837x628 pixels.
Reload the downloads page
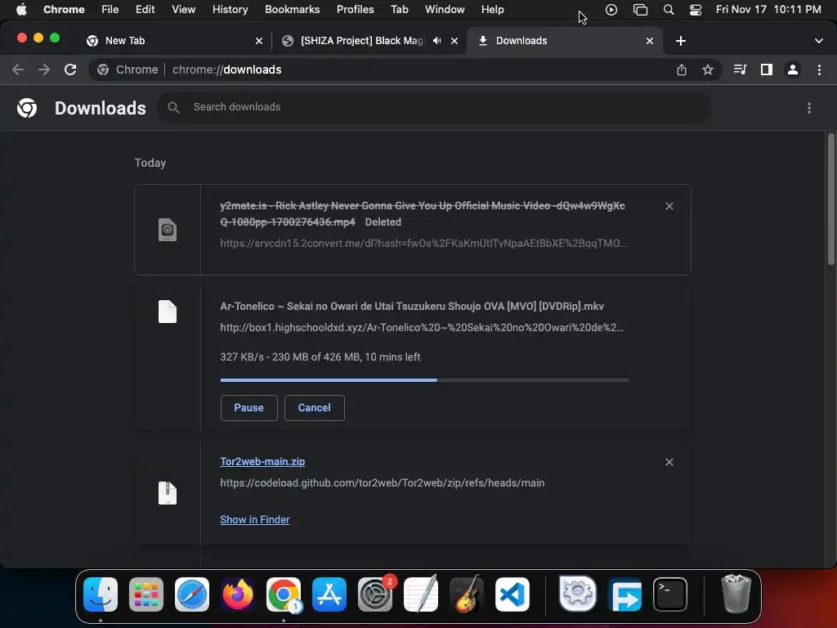click(70, 70)
